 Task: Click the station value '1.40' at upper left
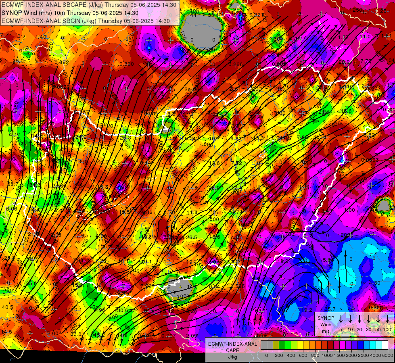point(41,37)
